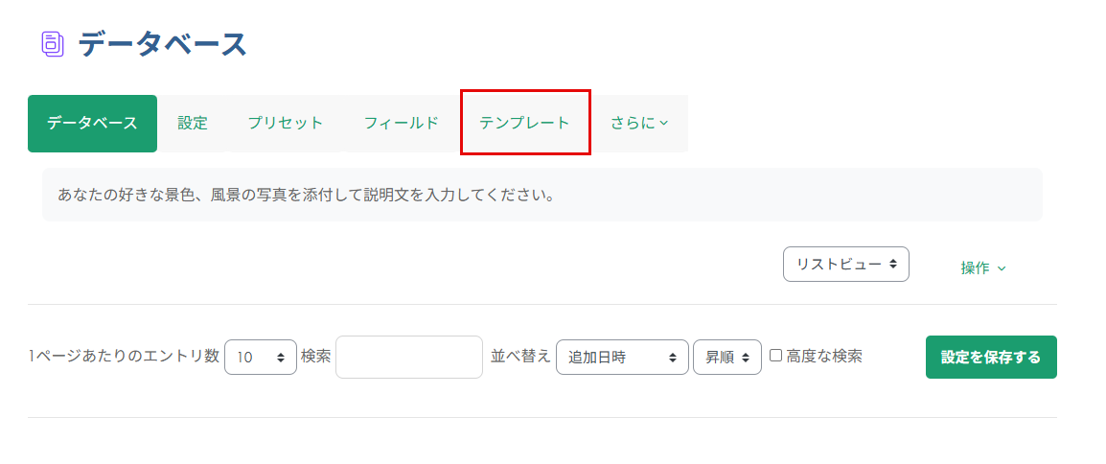Expand the さらに menu
Screen dimensions: 1106x464
tap(639, 124)
